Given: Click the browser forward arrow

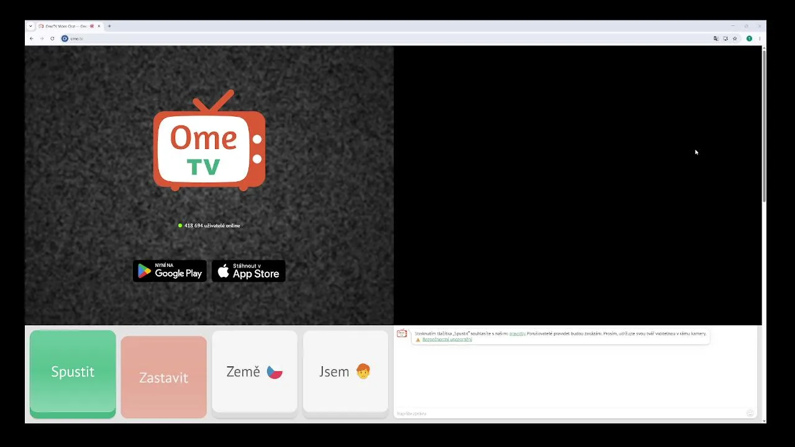Looking at the screenshot, I should (x=42, y=38).
